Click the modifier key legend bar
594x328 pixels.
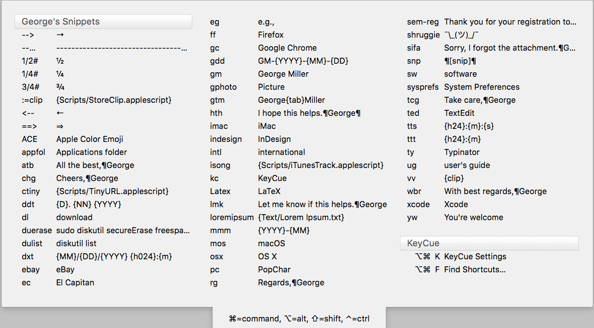point(299,318)
